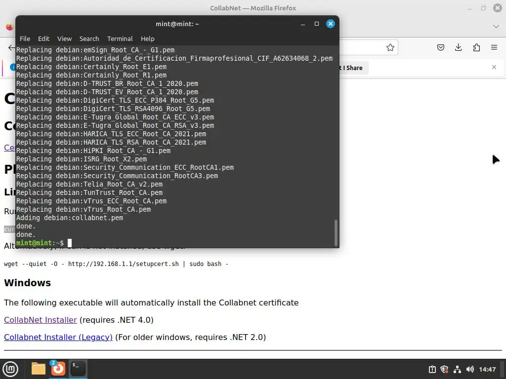The width and height of the screenshot is (506, 379).
Task: Open the Firefox extensions icon
Action: point(476,48)
